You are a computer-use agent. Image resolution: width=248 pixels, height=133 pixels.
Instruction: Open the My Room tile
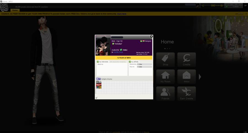[x=165, y=77]
